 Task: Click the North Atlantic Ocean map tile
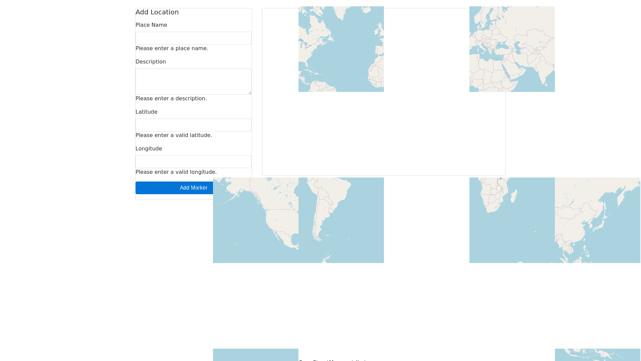(341, 49)
